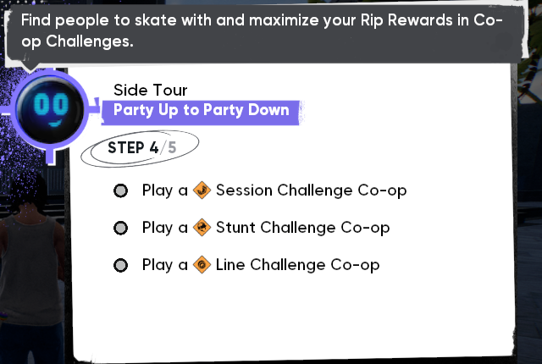Click the Line Challenge orange diamond icon
This screenshot has width=542, height=364.
point(202,265)
